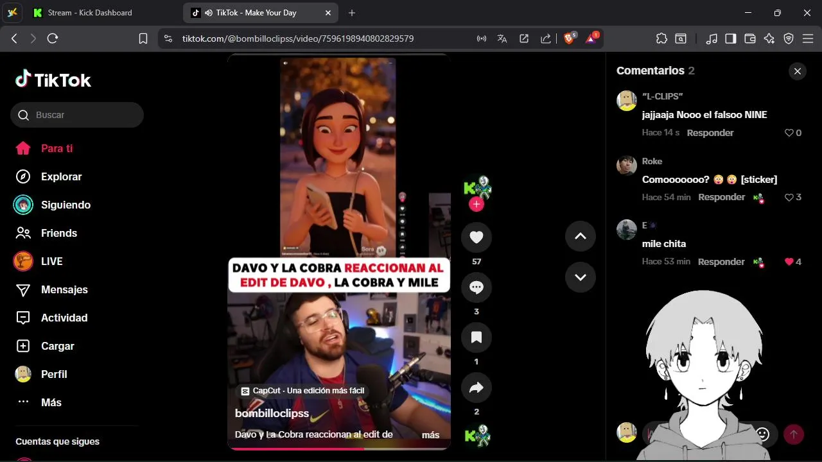Close the Comentarios panel
The width and height of the screenshot is (822, 462).
click(x=798, y=71)
